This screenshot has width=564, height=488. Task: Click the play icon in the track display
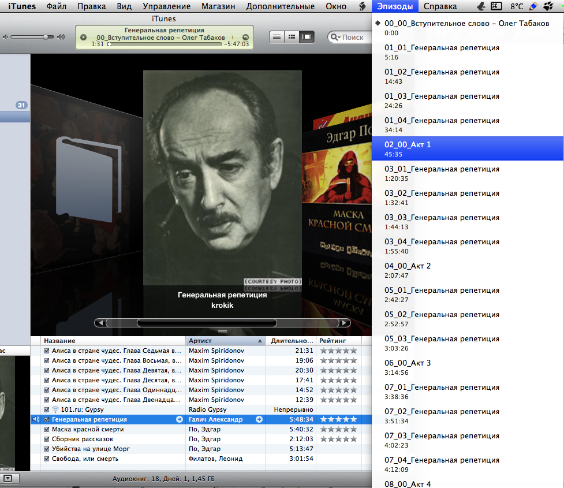tap(84, 37)
